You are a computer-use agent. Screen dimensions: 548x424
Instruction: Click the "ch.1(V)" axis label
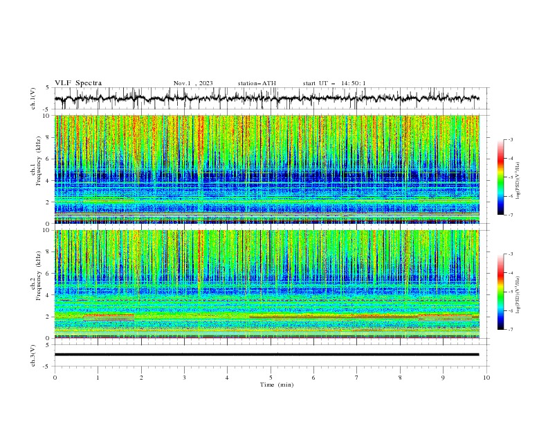coord(33,98)
